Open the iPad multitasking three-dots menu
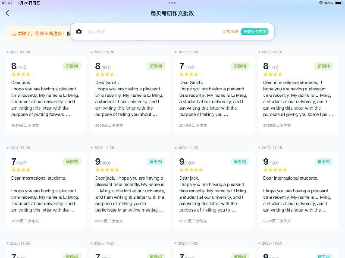The width and height of the screenshot is (345, 258). (172, 3)
